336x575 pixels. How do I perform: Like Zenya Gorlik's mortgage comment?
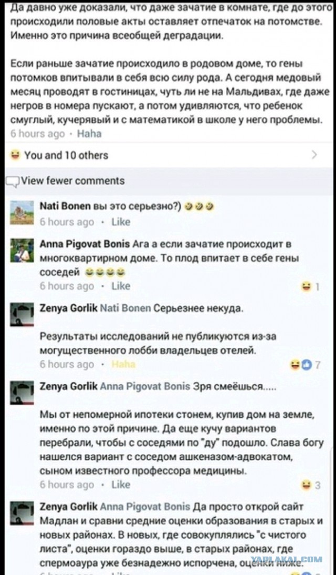click(x=121, y=485)
